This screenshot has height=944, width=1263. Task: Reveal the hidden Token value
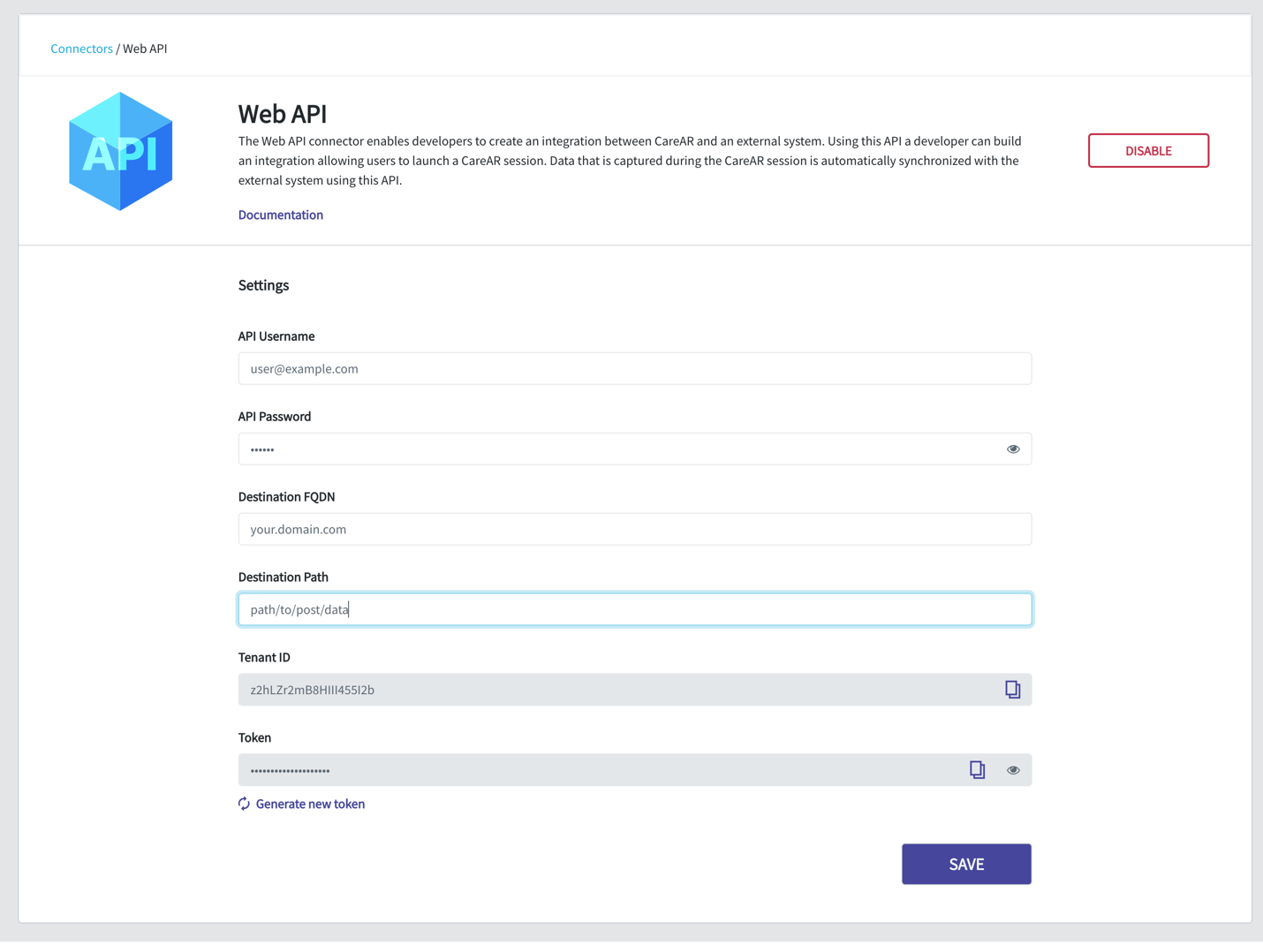pos(1013,770)
